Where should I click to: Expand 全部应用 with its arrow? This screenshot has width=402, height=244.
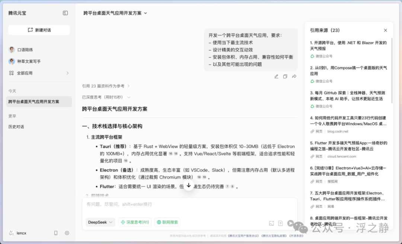67,73
